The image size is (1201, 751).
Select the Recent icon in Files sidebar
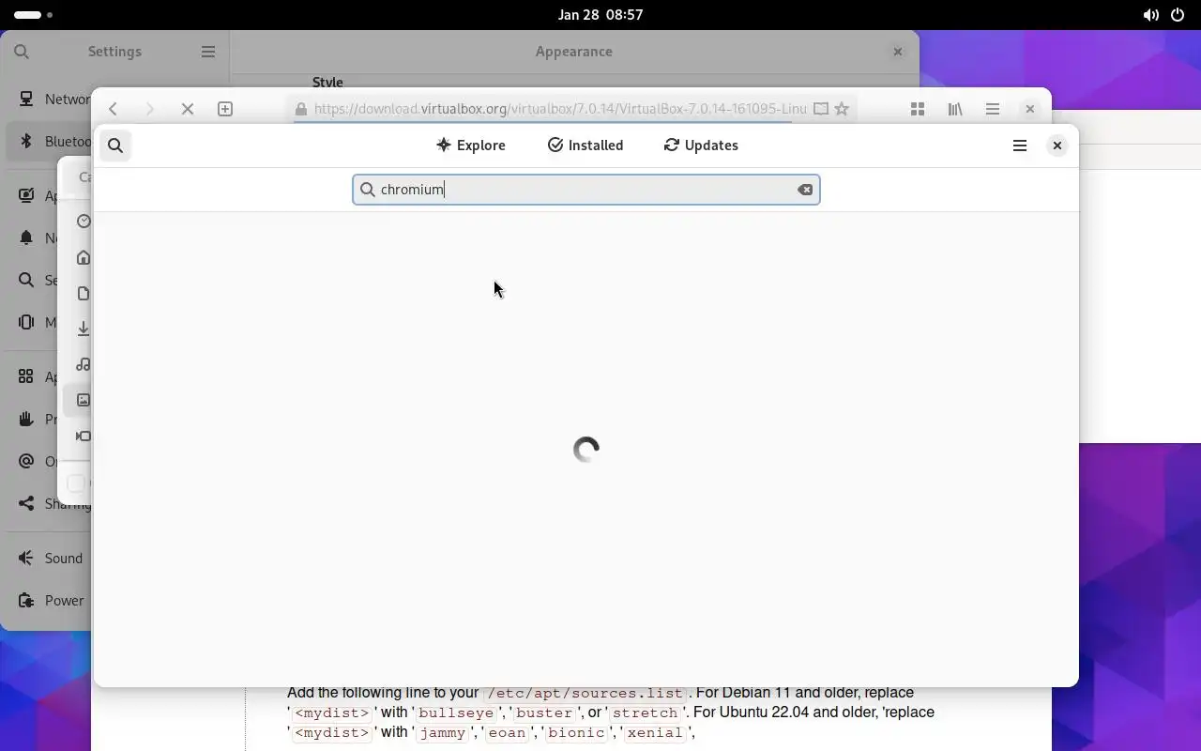[84, 221]
